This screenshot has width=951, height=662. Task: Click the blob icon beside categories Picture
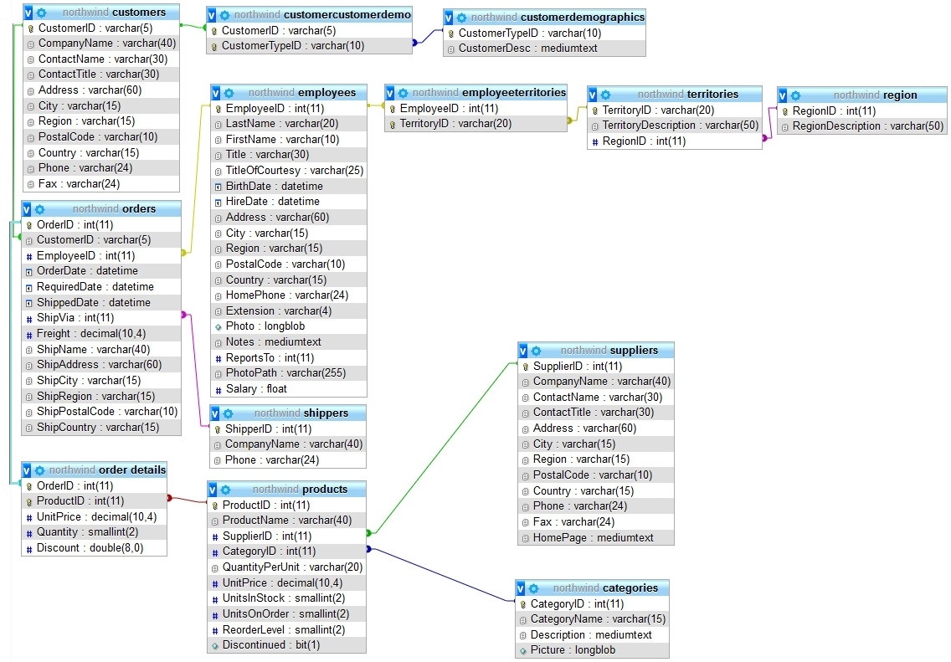coord(523,650)
